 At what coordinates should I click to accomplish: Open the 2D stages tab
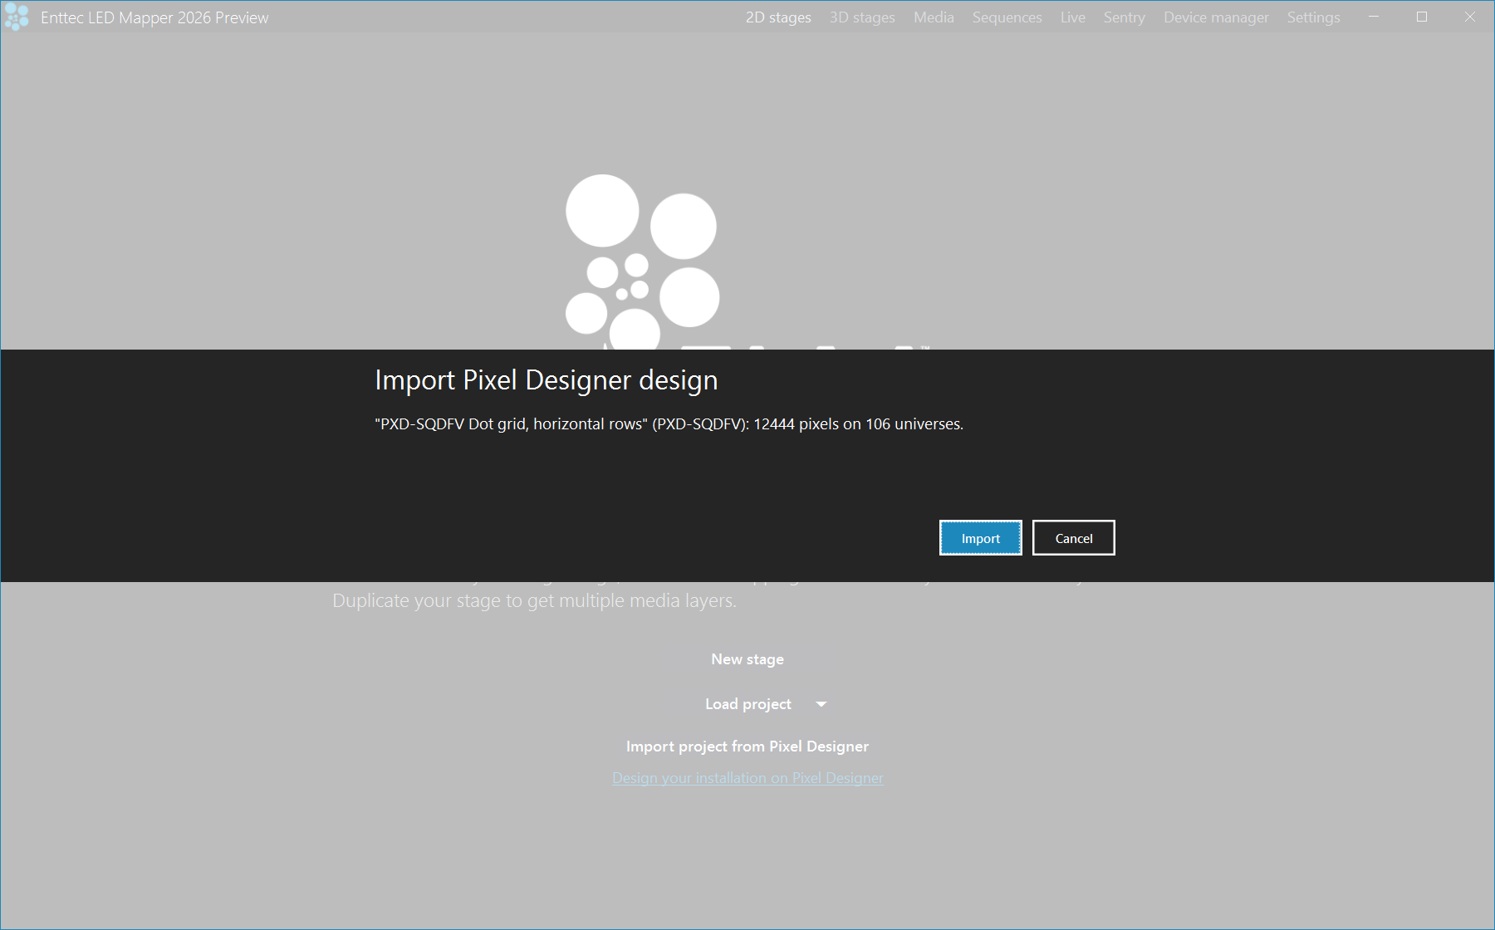[778, 17]
